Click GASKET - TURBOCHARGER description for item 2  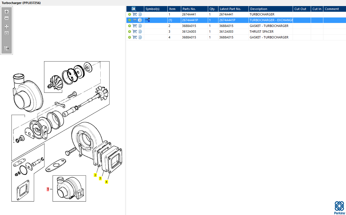(x=269, y=26)
